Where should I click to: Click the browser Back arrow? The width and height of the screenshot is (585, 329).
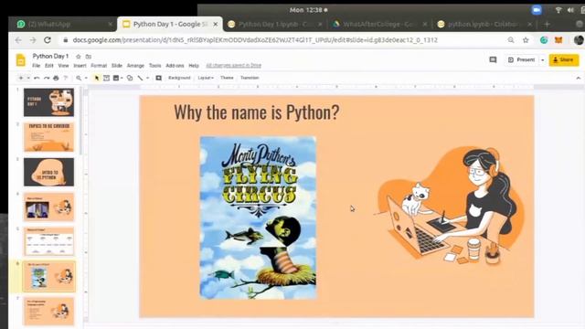(18, 40)
